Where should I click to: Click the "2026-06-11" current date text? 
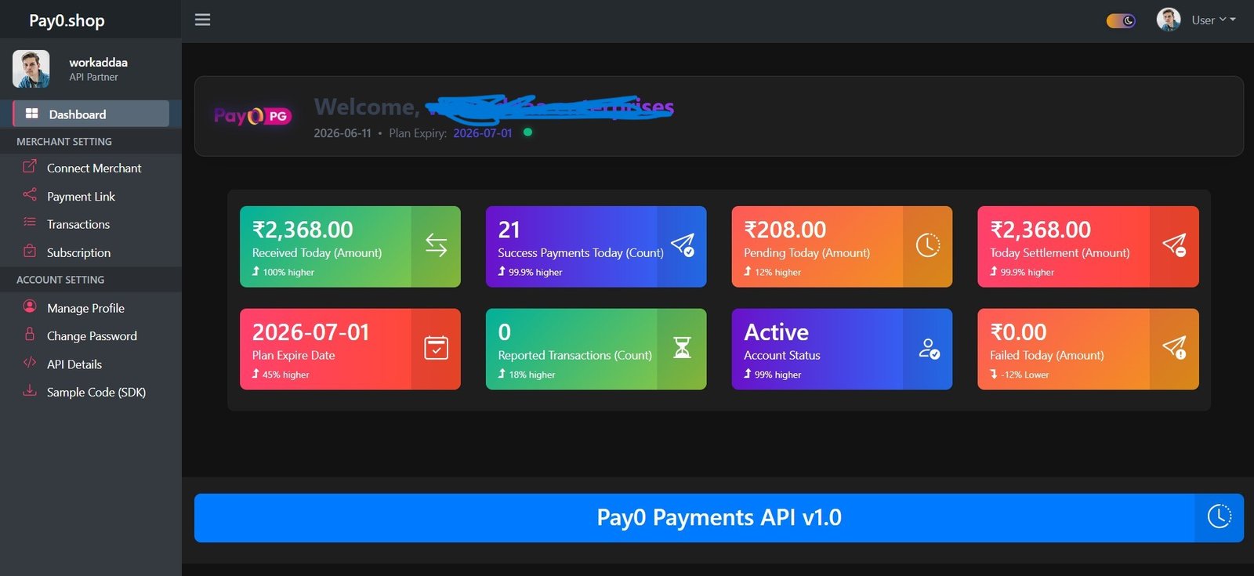[342, 133]
